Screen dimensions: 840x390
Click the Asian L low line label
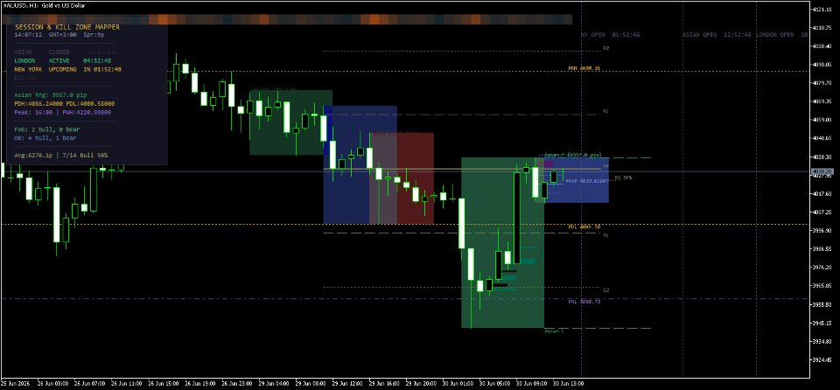pyautogui.click(x=554, y=331)
